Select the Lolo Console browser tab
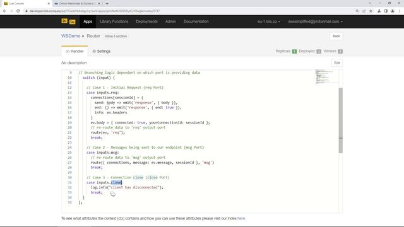The image size is (404, 227). [26, 4]
